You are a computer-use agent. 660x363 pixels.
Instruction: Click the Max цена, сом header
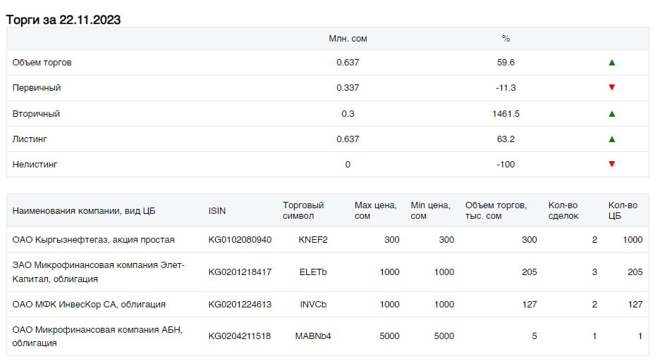point(375,210)
